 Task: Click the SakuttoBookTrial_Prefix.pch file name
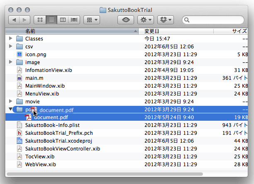pos(59,133)
